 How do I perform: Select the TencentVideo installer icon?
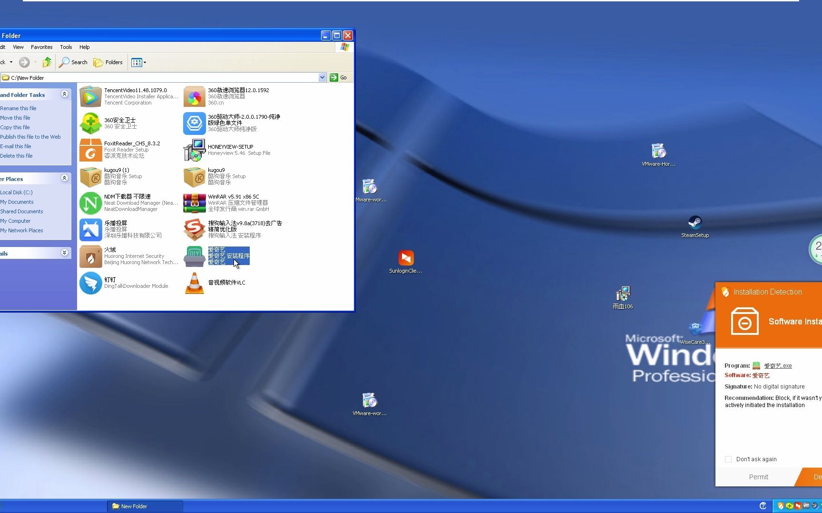90,97
